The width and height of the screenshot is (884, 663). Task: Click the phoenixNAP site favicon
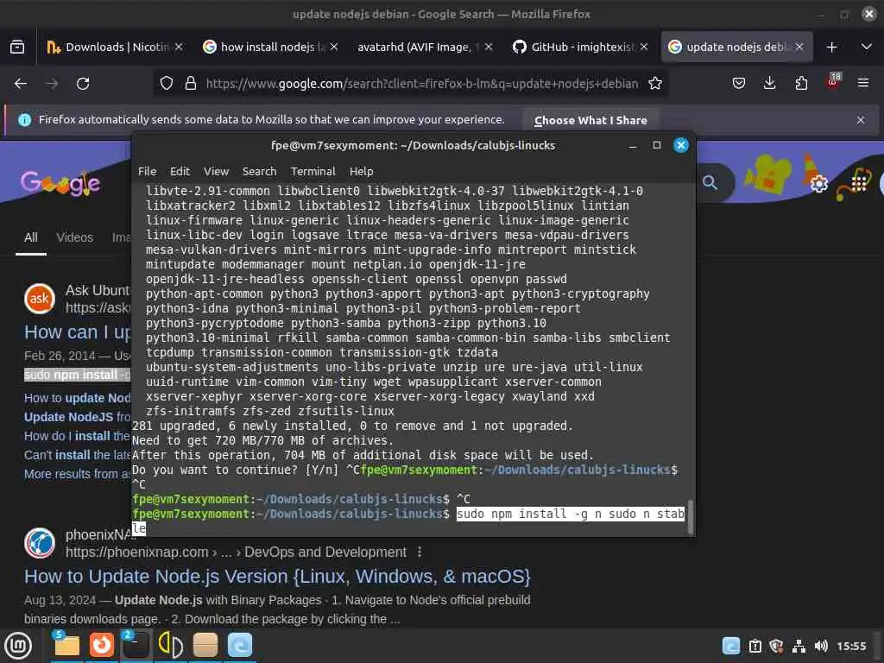[x=40, y=543]
